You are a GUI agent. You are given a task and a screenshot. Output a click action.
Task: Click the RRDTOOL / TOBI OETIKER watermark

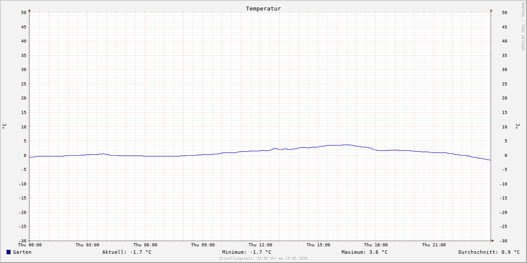pos(523,26)
